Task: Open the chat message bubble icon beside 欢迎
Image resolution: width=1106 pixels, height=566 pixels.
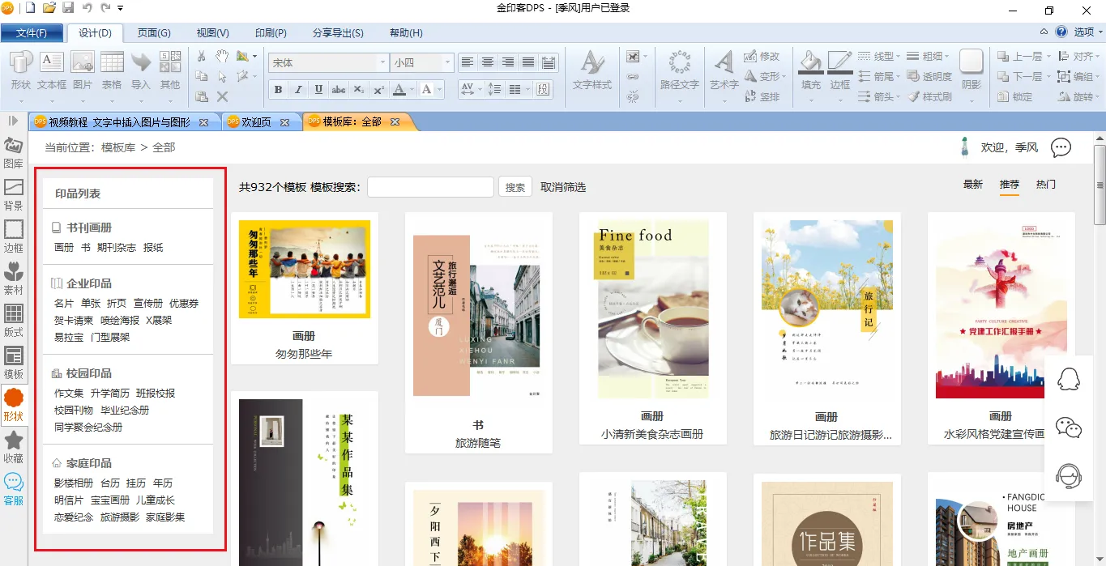Action: pos(1061,147)
